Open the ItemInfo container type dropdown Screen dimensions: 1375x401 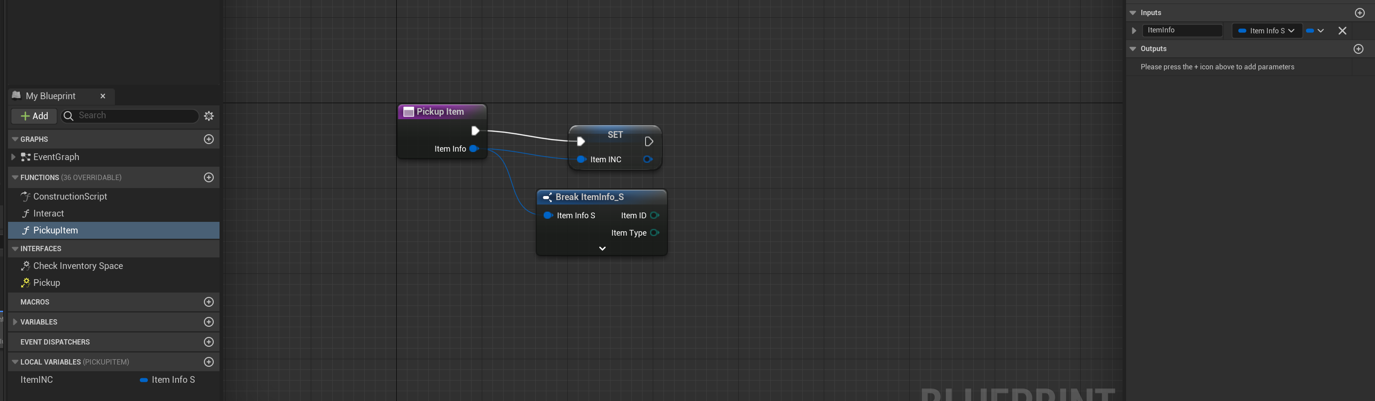[1315, 31]
